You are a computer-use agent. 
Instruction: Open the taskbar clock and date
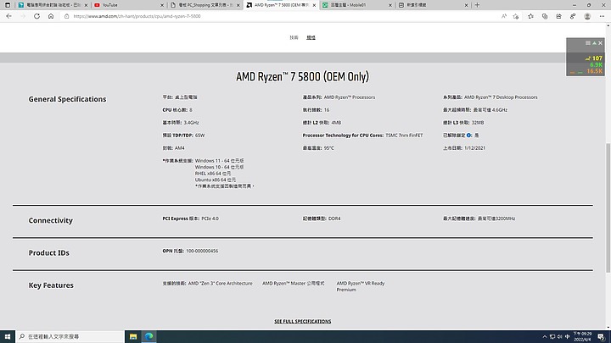(582, 336)
